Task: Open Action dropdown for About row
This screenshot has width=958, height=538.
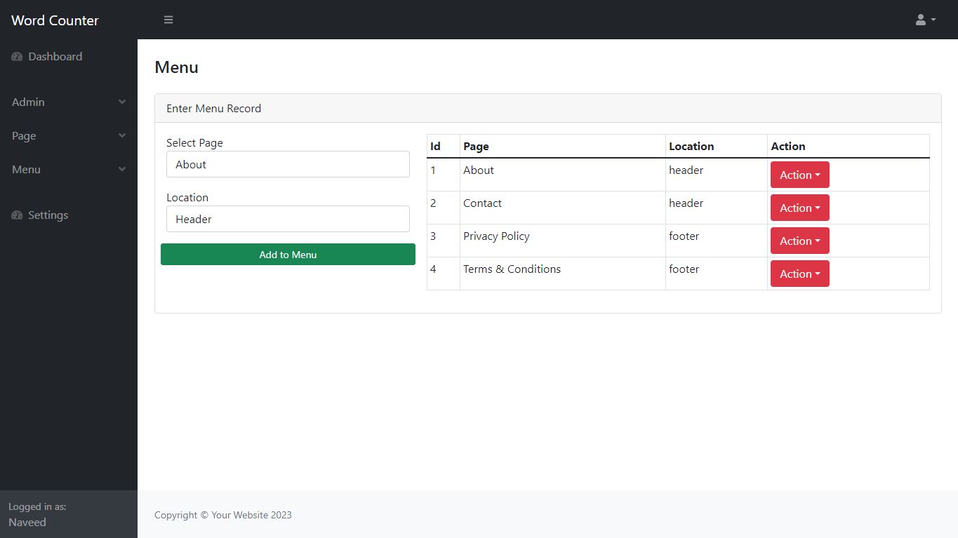Action: (799, 175)
